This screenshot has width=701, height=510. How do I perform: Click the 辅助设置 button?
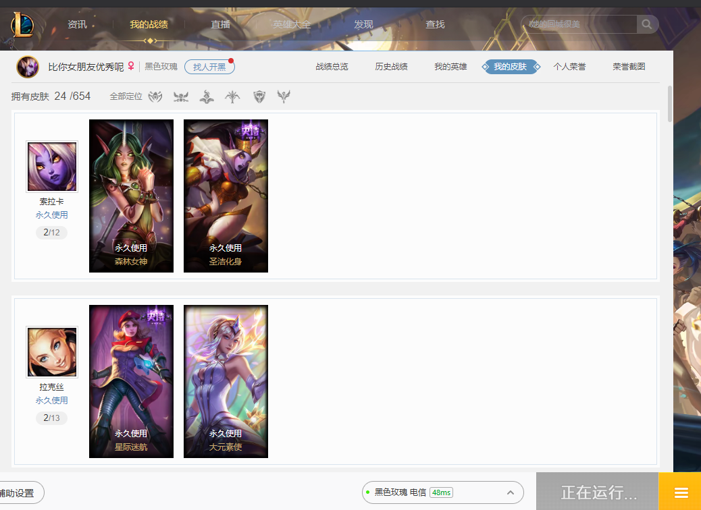[20, 493]
